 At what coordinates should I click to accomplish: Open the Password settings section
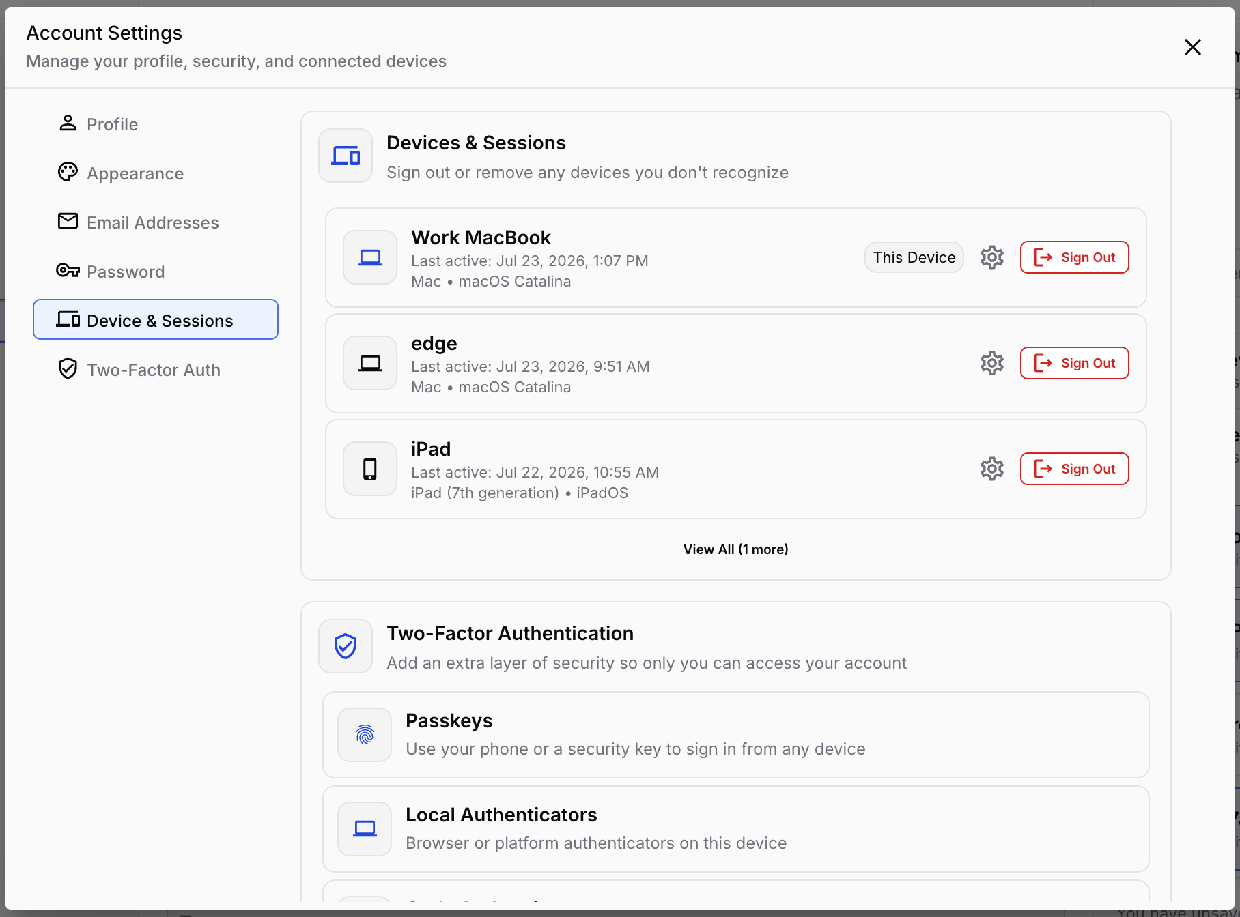pos(156,272)
